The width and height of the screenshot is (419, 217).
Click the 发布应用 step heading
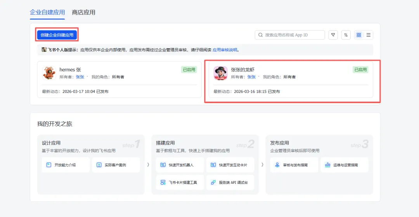(279, 143)
